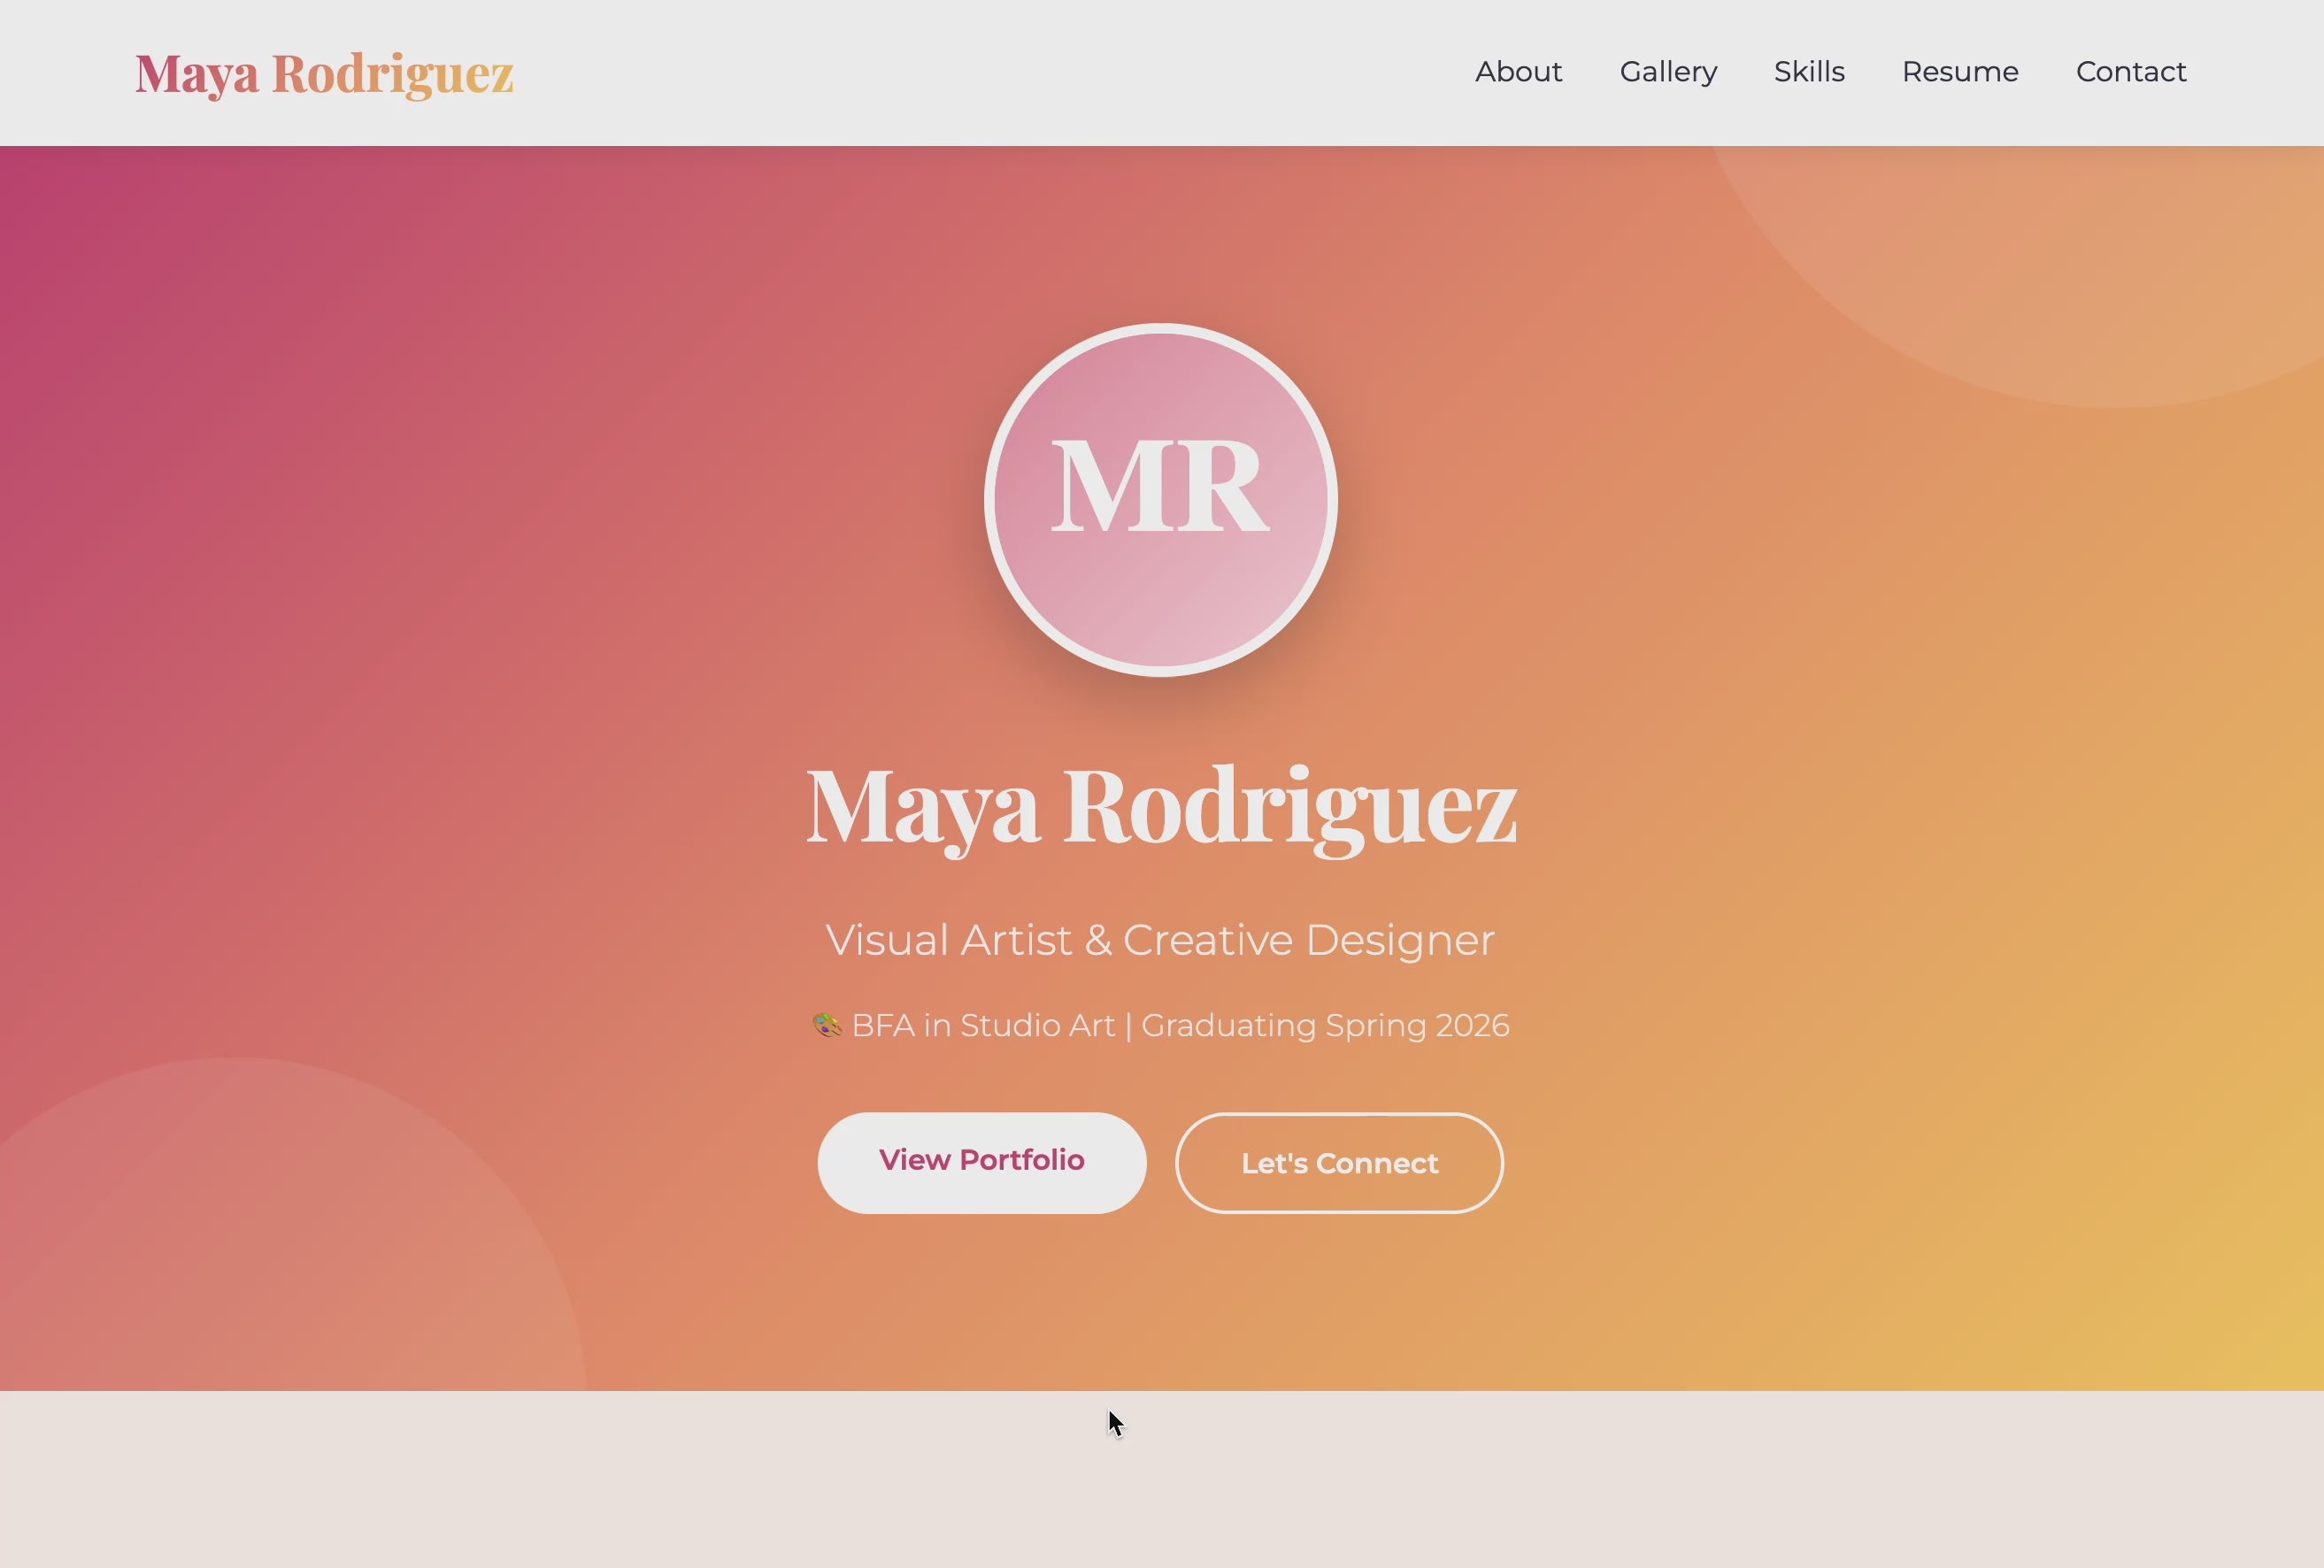
Task: Click the Visual Artist & Creative Designer tagline
Action: point(1159,940)
